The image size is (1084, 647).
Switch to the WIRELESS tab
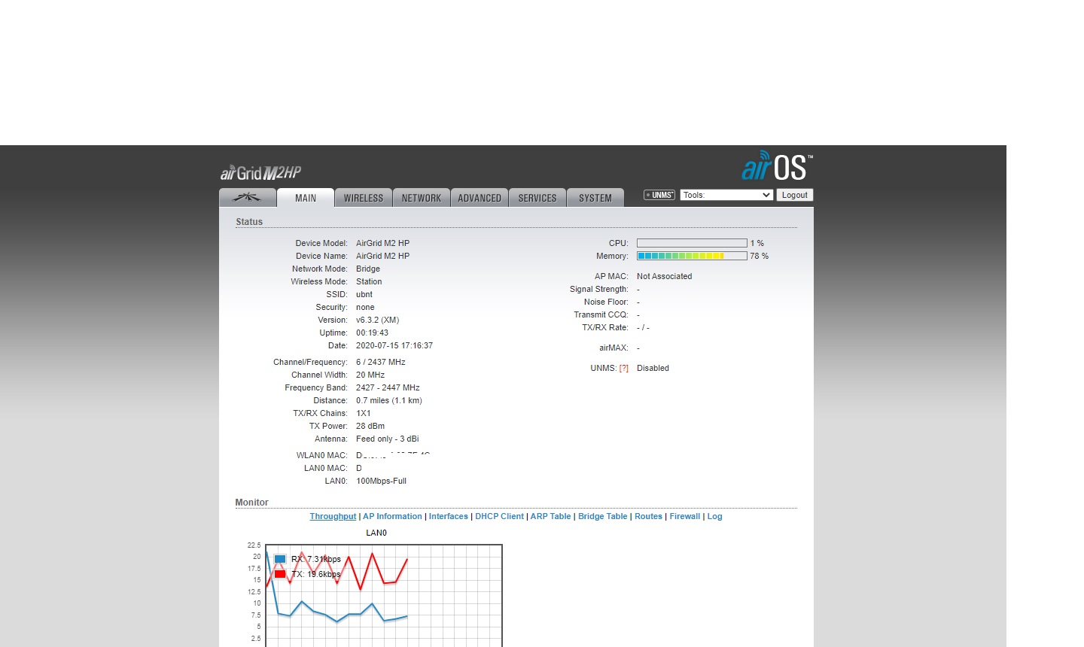(x=364, y=198)
